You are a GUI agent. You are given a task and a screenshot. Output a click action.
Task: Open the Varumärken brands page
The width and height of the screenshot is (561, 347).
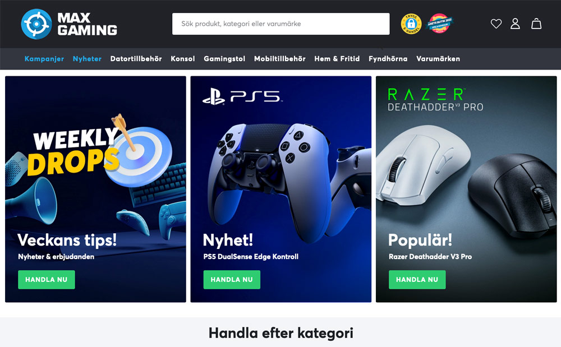(438, 59)
